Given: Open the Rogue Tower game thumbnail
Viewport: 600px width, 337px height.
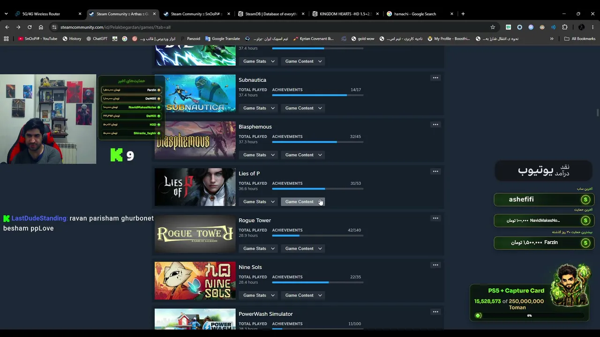Looking at the screenshot, I should click(195, 234).
